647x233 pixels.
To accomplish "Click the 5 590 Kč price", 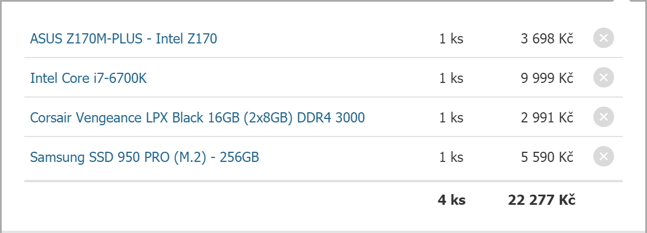I will pyautogui.click(x=547, y=157).
